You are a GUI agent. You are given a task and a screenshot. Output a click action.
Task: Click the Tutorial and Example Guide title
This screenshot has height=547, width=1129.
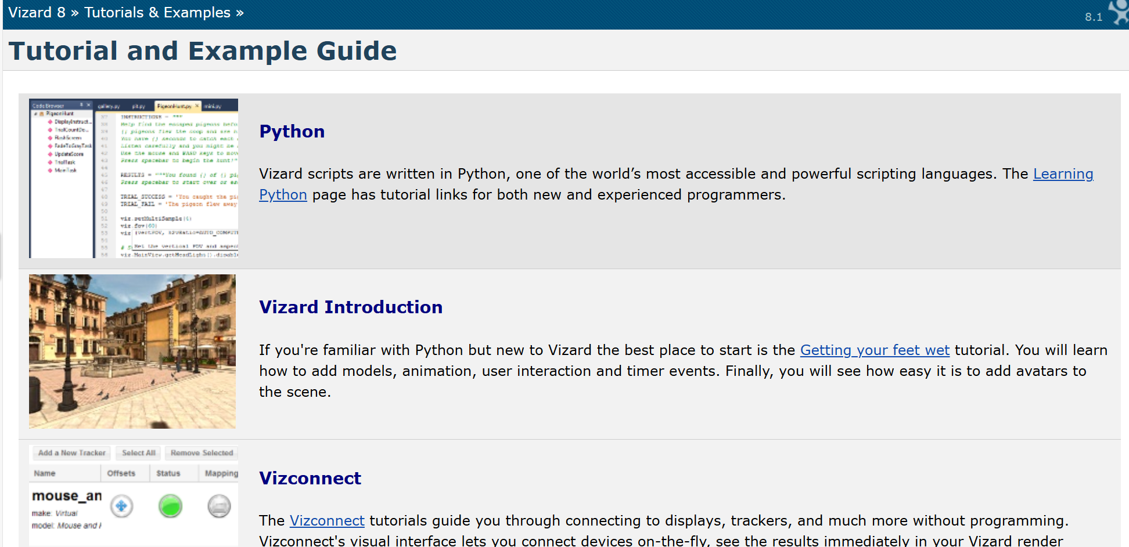coord(203,51)
